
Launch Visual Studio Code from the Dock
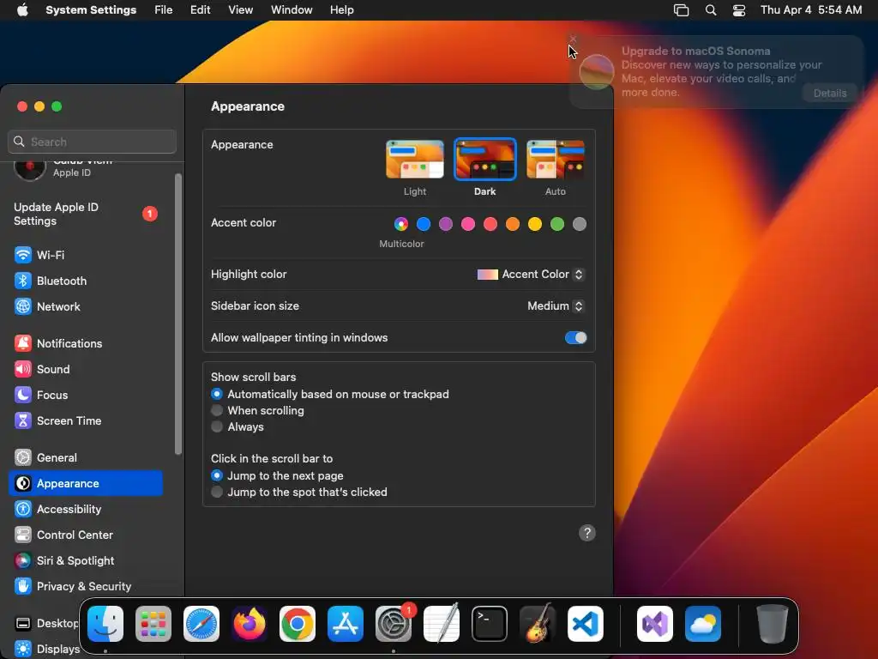pyautogui.click(x=586, y=624)
